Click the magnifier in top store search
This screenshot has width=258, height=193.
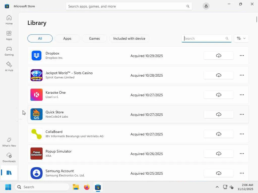point(188,6)
